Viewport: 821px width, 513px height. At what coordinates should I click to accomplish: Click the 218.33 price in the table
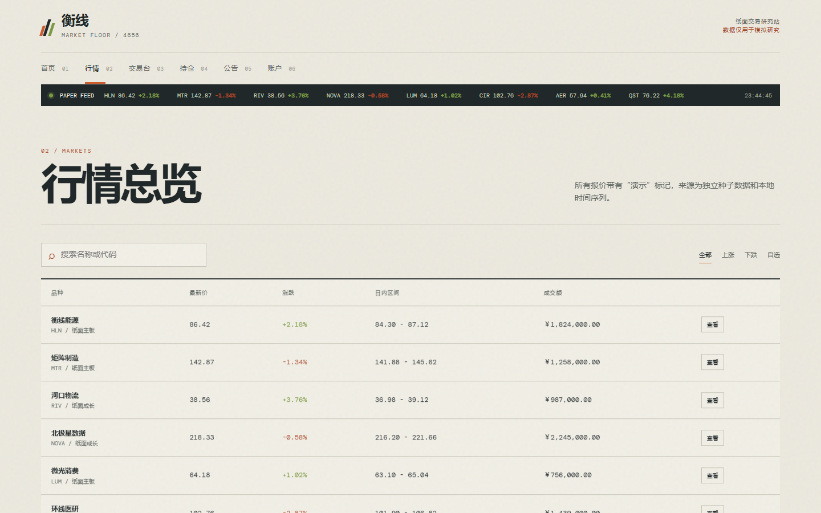pos(202,438)
